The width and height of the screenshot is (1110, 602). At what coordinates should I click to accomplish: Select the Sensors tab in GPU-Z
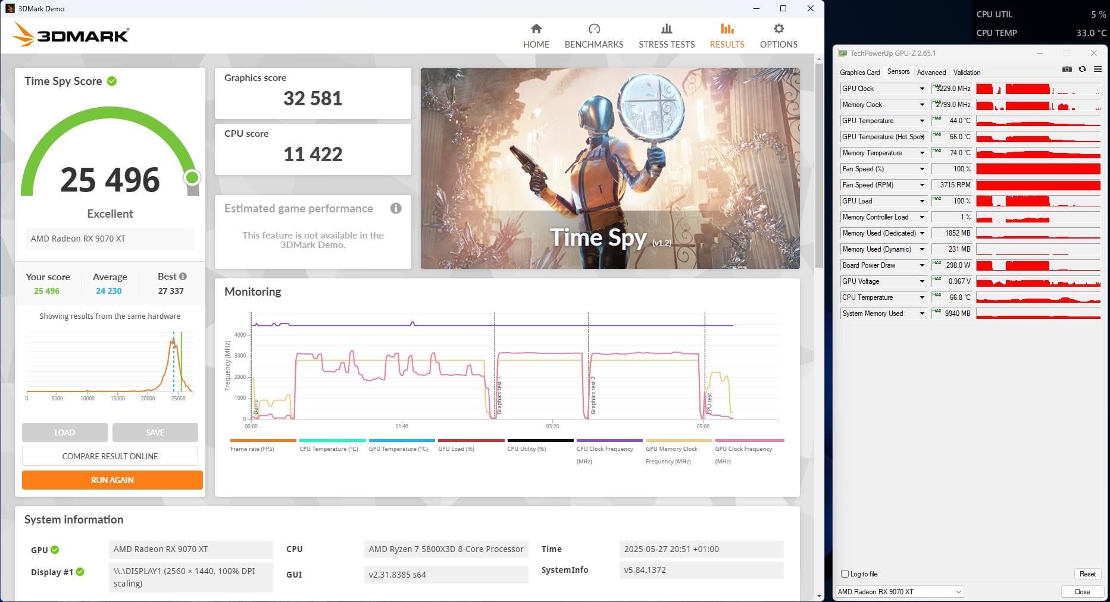898,72
